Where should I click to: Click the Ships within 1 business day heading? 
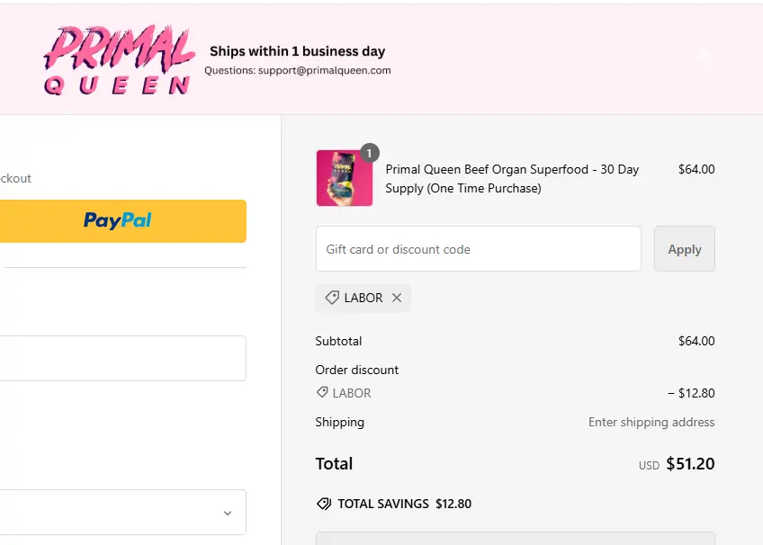coord(297,51)
